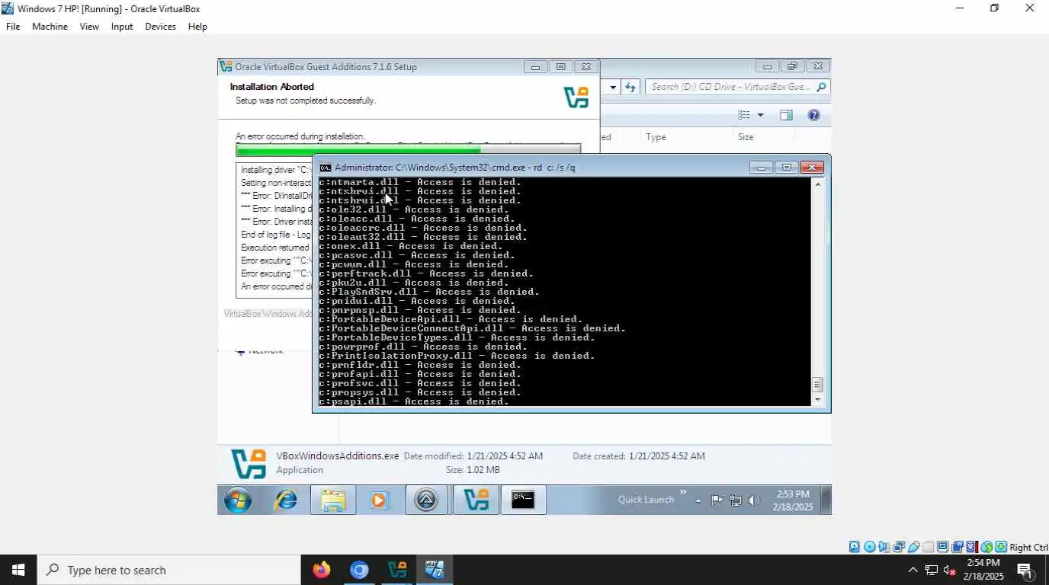Image resolution: width=1049 pixels, height=585 pixels.
Task: Open the VirtualBox View menu
Action: [89, 27]
